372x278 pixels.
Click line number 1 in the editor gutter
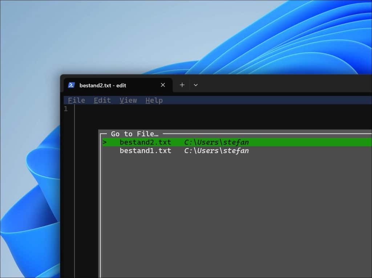pyautogui.click(x=66, y=109)
